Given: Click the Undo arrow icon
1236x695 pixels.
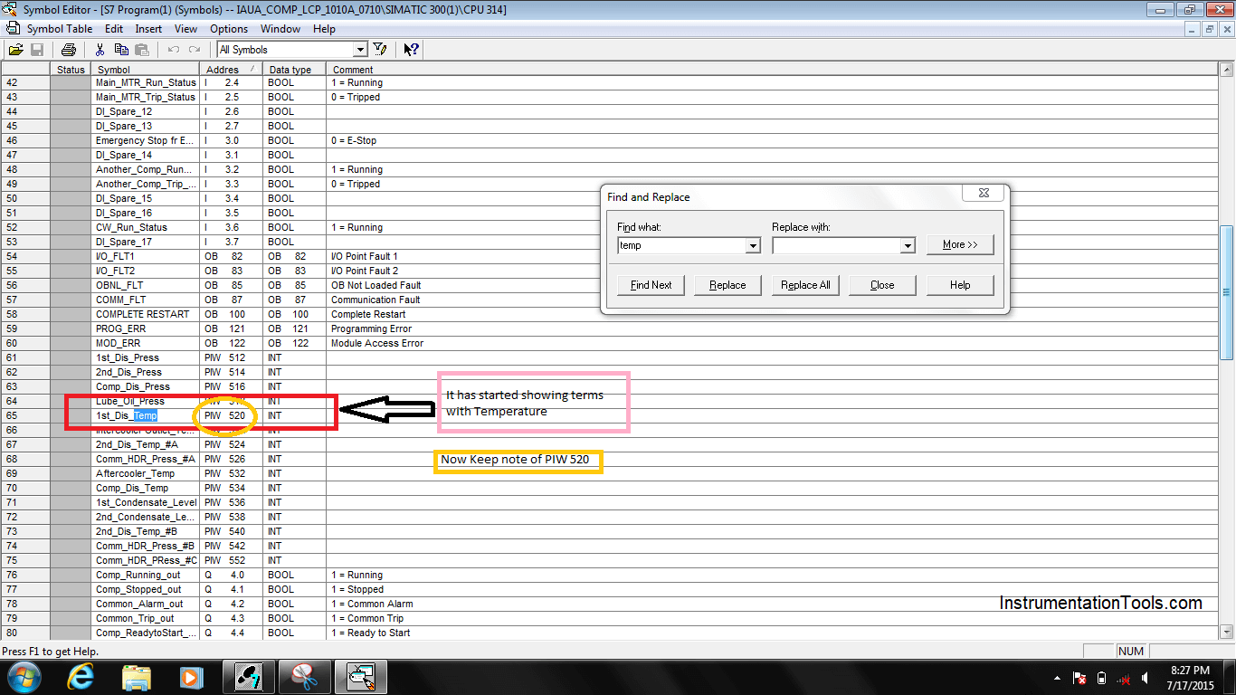Looking at the screenshot, I should point(173,50).
